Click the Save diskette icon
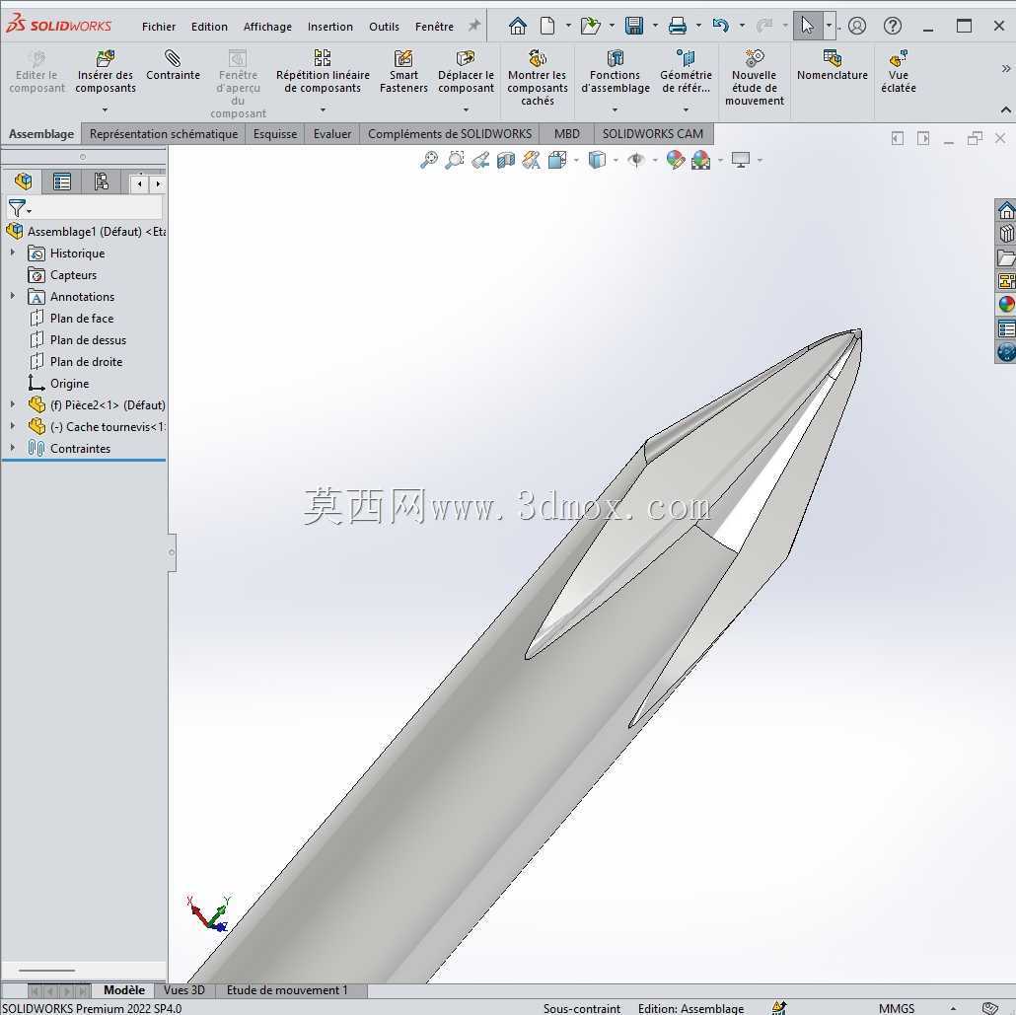The height and width of the screenshot is (1015, 1016). [x=633, y=26]
